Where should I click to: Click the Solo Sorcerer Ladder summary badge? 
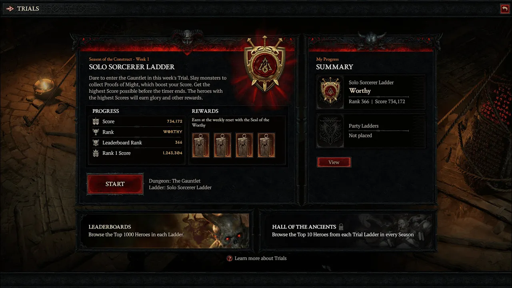pos(330,92)
